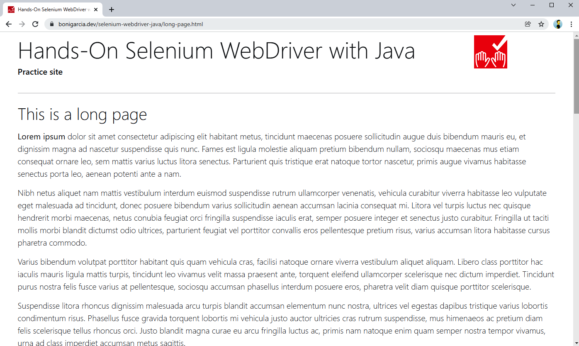This screenshot has width=579, height=346.
Task: Click the bold "Lorem ipsum" text
Action: pyautogui.click(x=41, y=137)
